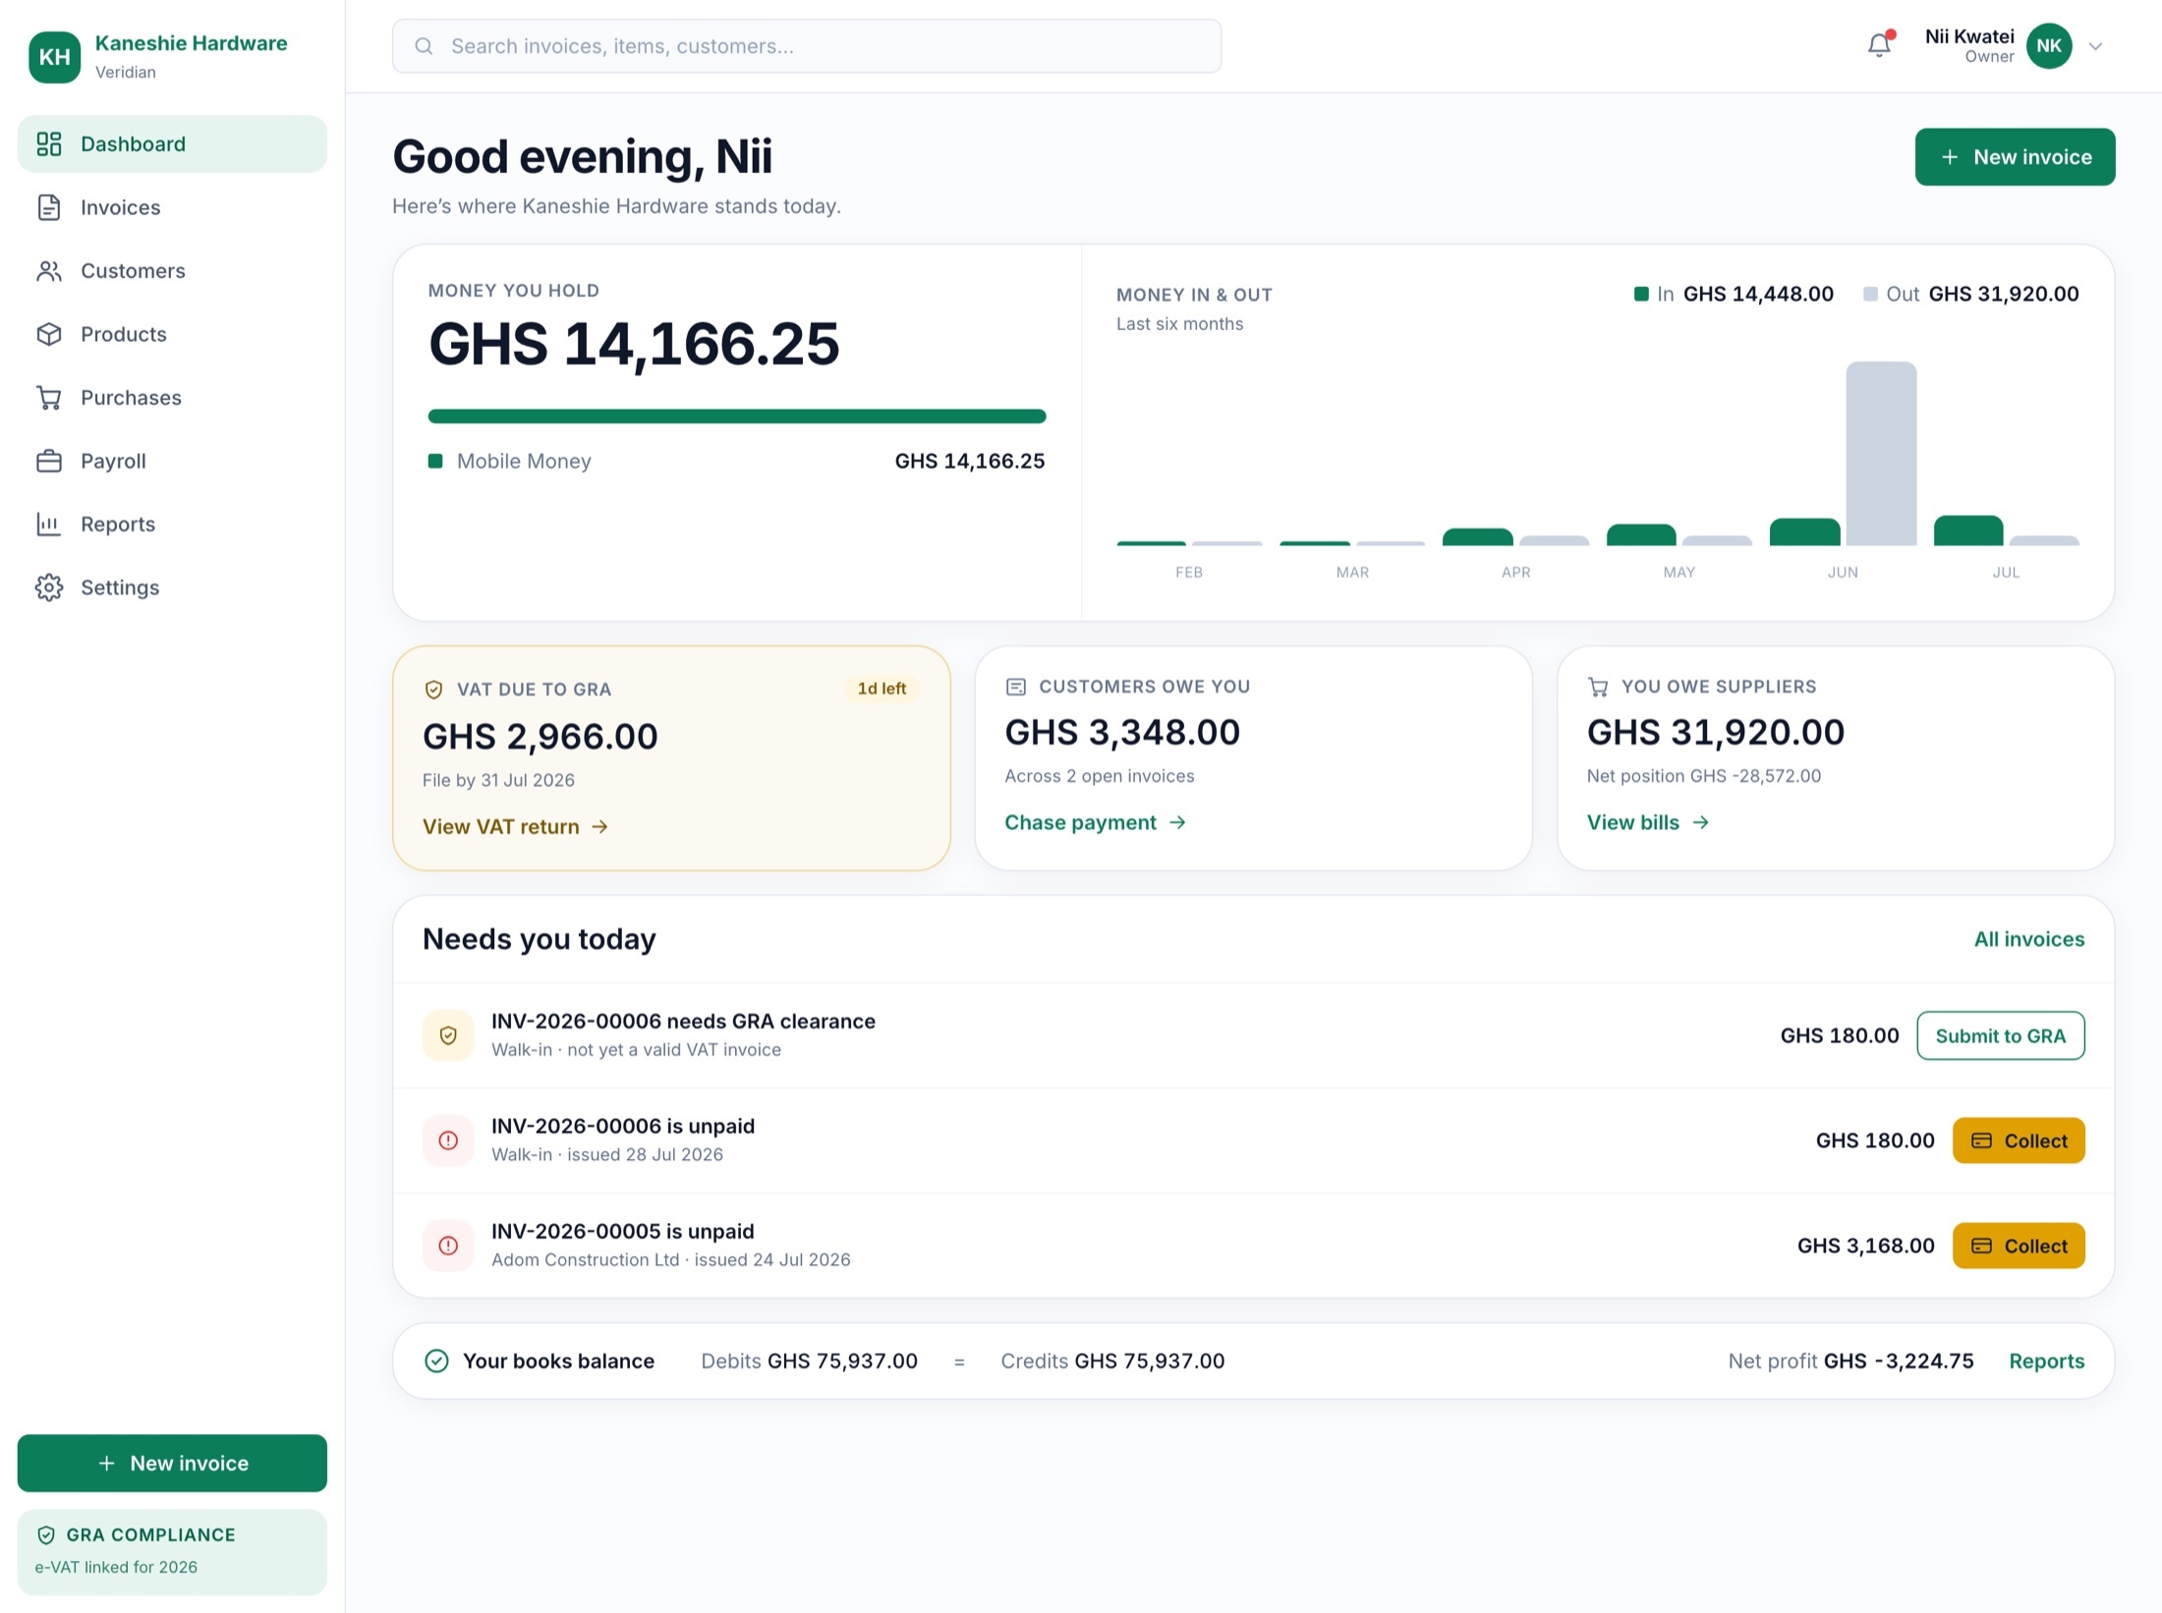Open View bills link
This screenshot has width=2162, height=1613.
(1648, 822)
